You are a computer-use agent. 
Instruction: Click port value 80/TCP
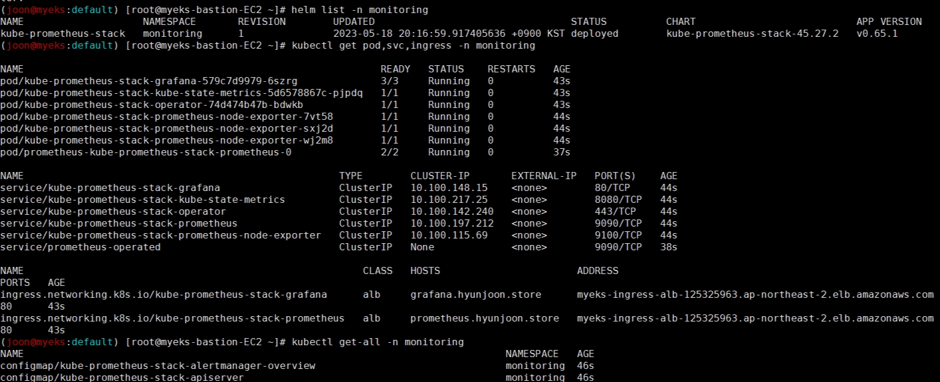(612, 187)
